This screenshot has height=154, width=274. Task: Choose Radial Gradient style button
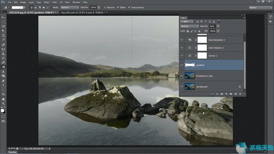(x=35, y=8)
